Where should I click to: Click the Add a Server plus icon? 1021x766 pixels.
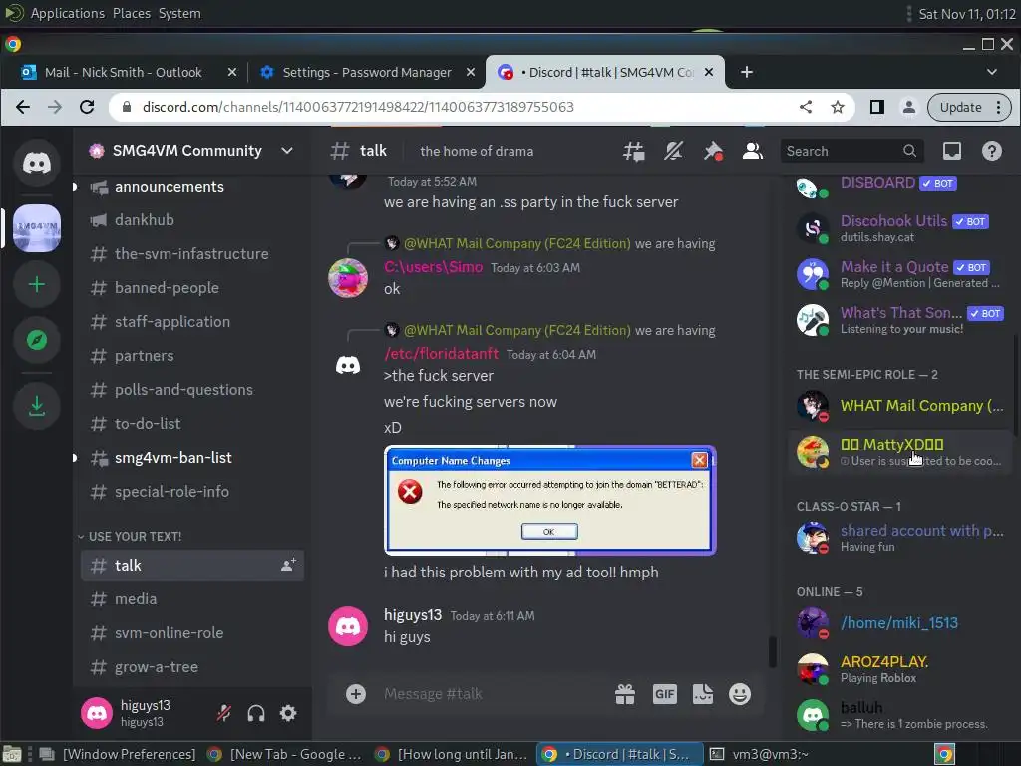pyautogui.click(x=37, y=284)
